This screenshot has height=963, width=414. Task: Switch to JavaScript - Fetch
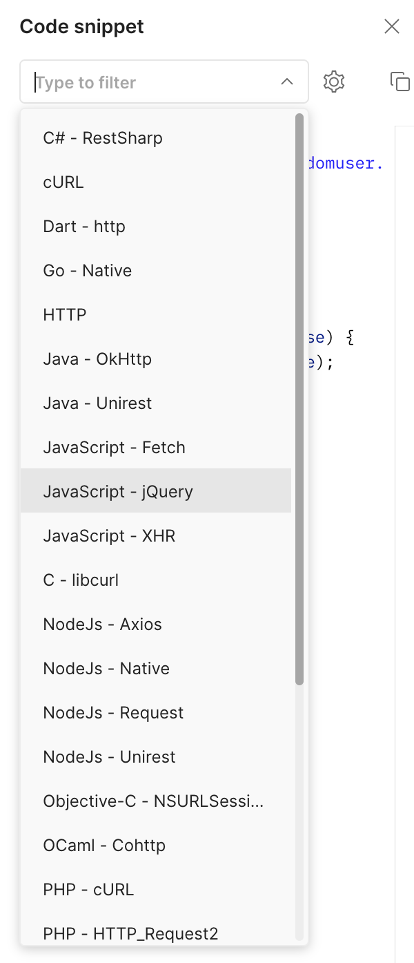115,448
